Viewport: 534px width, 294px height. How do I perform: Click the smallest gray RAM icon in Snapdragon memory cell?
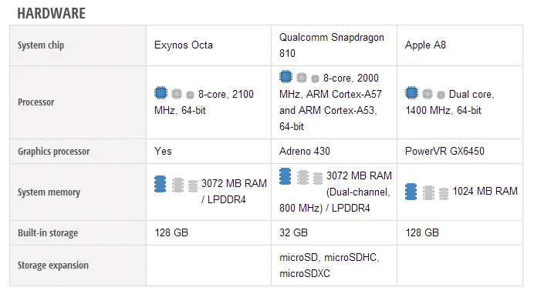coord(318,179)
